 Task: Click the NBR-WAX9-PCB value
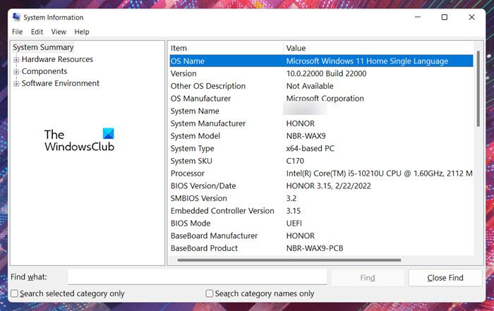coord(315,248)
